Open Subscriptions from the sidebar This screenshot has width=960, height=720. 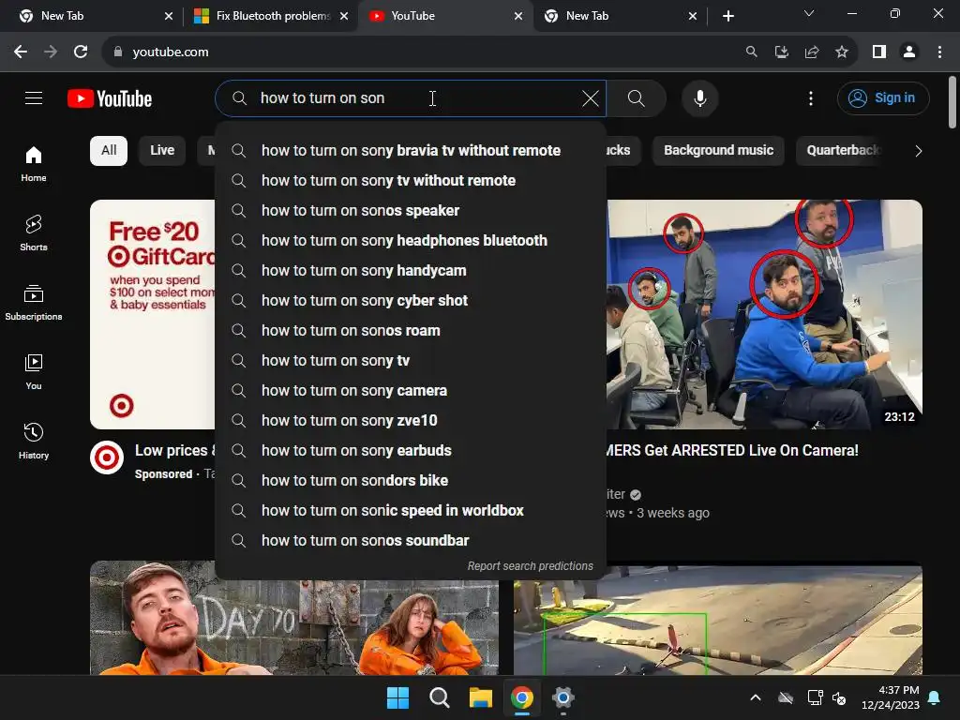(x=34, y=303)
